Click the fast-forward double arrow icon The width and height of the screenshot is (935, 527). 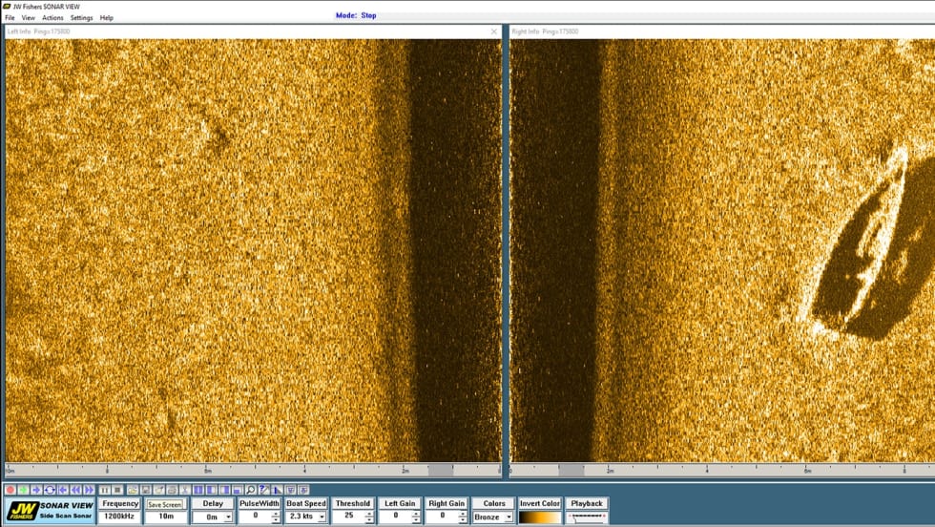(x=90, y=490)
